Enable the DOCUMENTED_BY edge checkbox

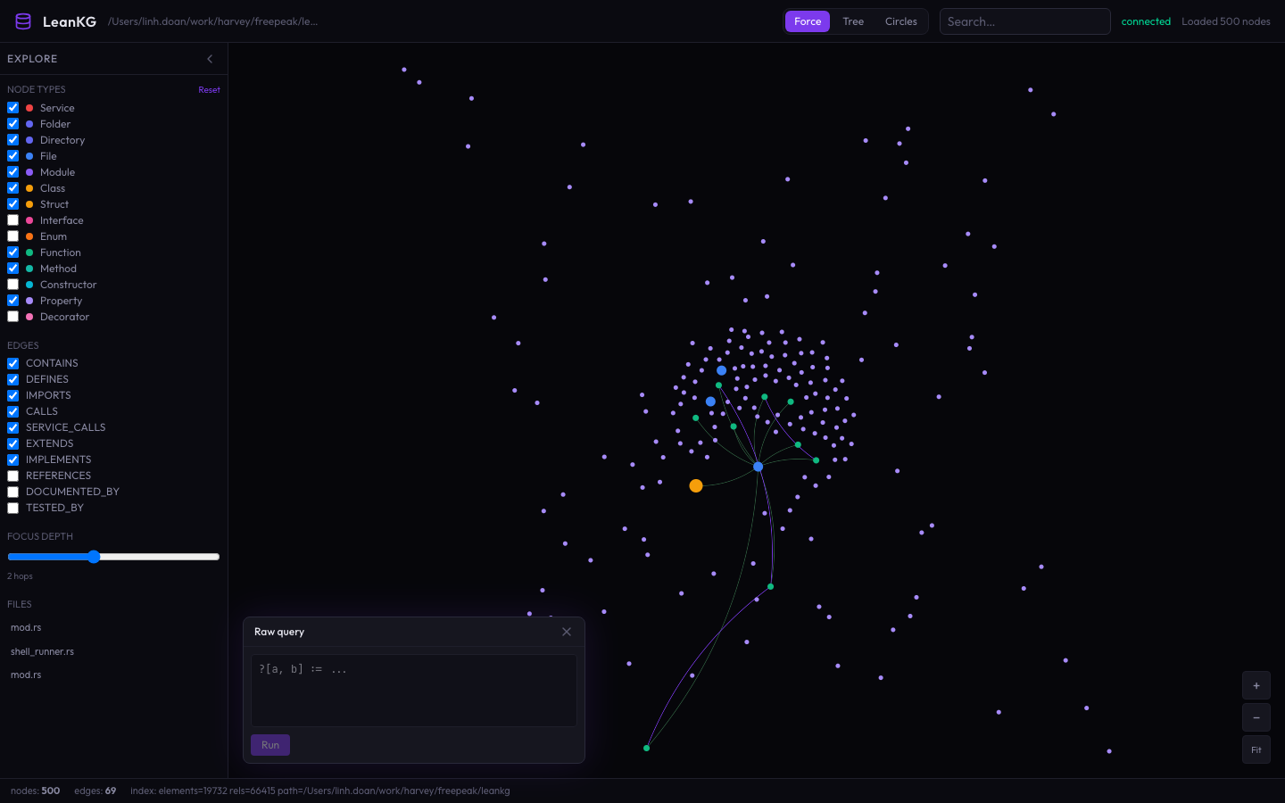point(13,492)
